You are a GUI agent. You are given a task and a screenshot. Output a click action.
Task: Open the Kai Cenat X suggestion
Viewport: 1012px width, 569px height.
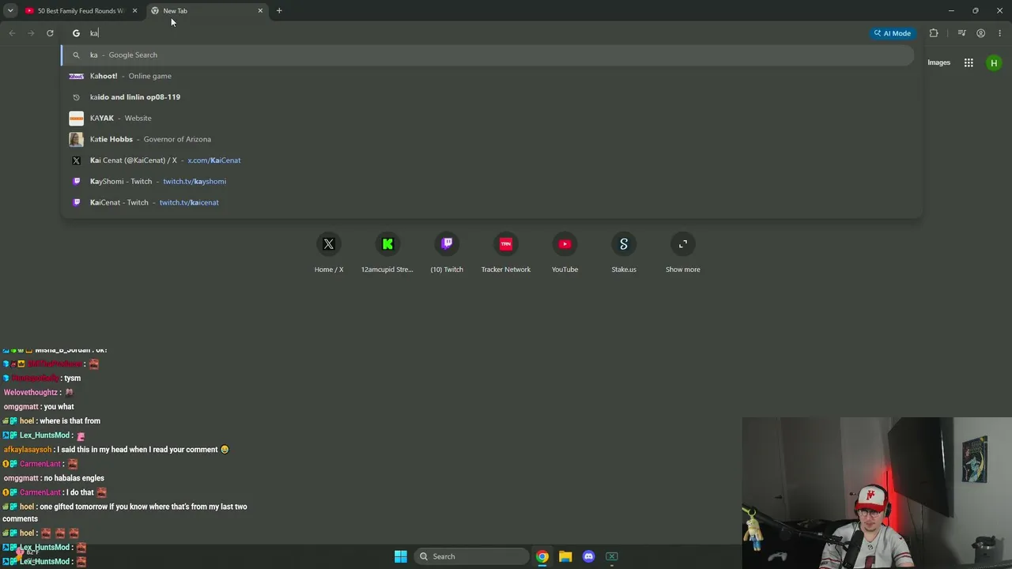click(x=488, y=160)
